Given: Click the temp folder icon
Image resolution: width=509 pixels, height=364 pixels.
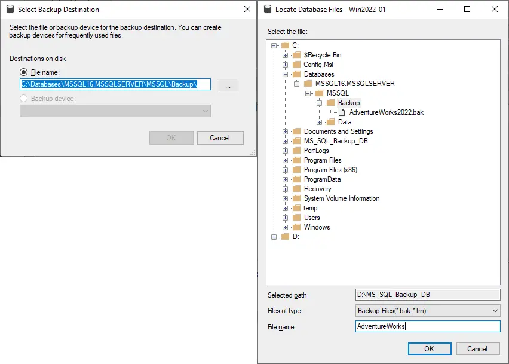Looking at the screenshot, I should coord(297,208).
